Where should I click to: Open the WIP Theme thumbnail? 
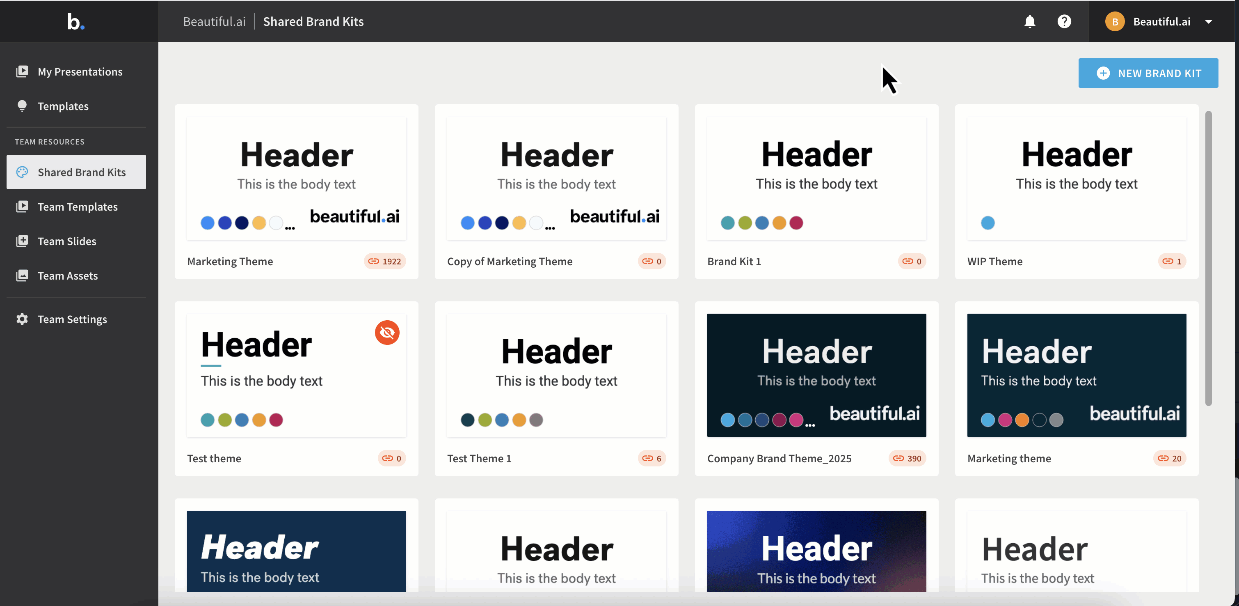(x=1077, y=178)
